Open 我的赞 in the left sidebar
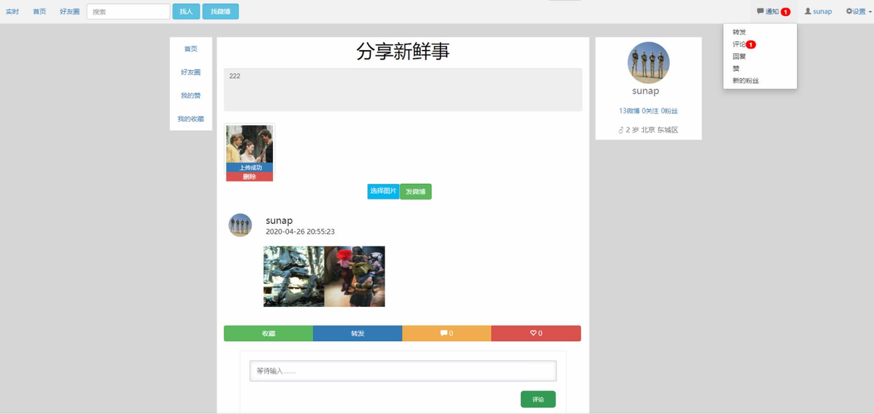The height and width of the screenshot is (414, 874). click(x=191, y=96)
